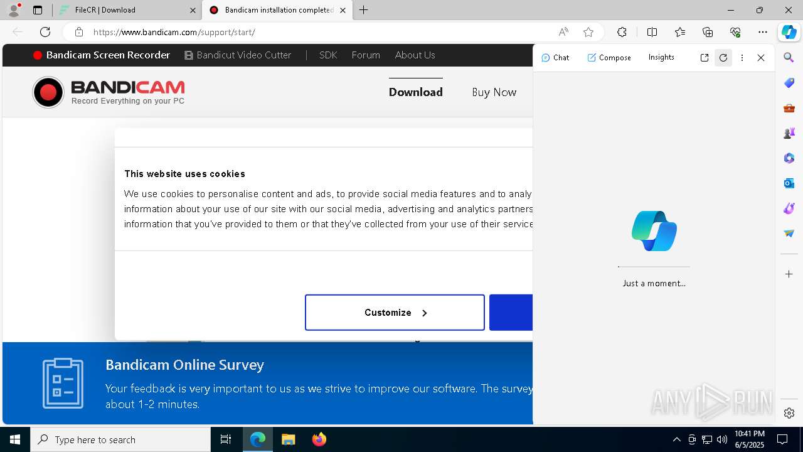This screenshot has width=803, height=452.
Task: Click the taskbar search box
Action: [120, 439]
